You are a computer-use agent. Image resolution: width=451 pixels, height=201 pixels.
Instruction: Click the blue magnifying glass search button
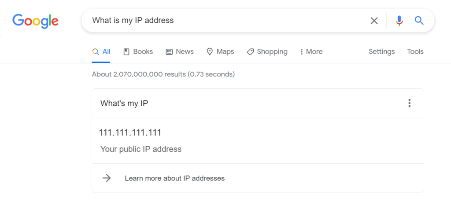point(419,21)
